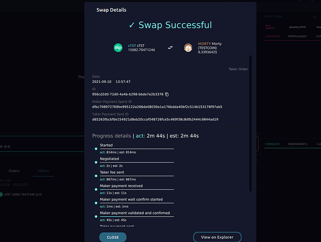Click the checkmark beside Swap Successful
Image resolution: width=321 pixels, height=242 pixels.
coord(132,25)
